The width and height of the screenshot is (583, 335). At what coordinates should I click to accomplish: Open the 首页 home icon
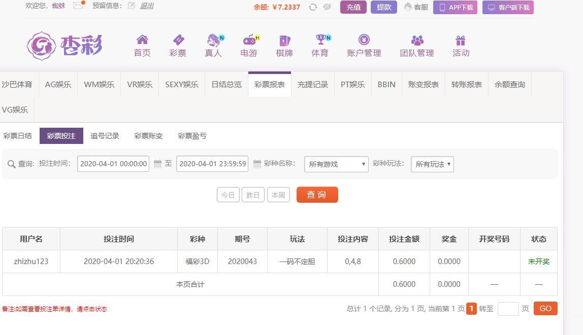[x=142, y=40]
